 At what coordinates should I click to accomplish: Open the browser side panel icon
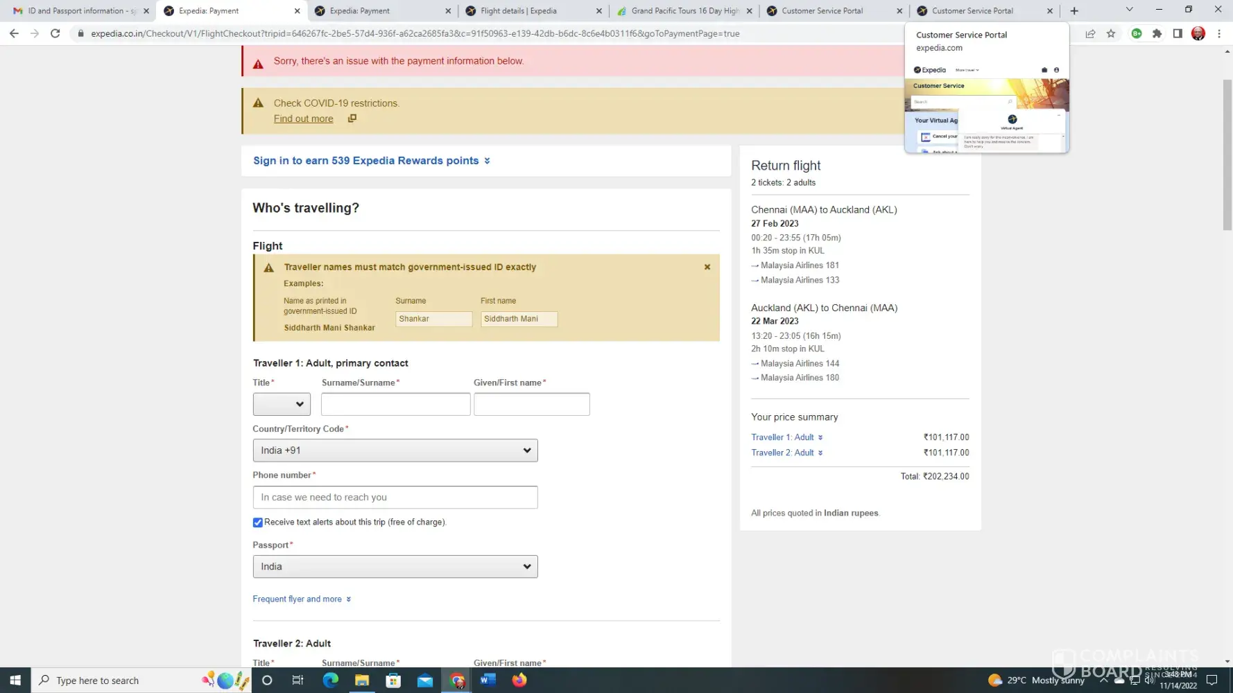(x=1178, y=33)
